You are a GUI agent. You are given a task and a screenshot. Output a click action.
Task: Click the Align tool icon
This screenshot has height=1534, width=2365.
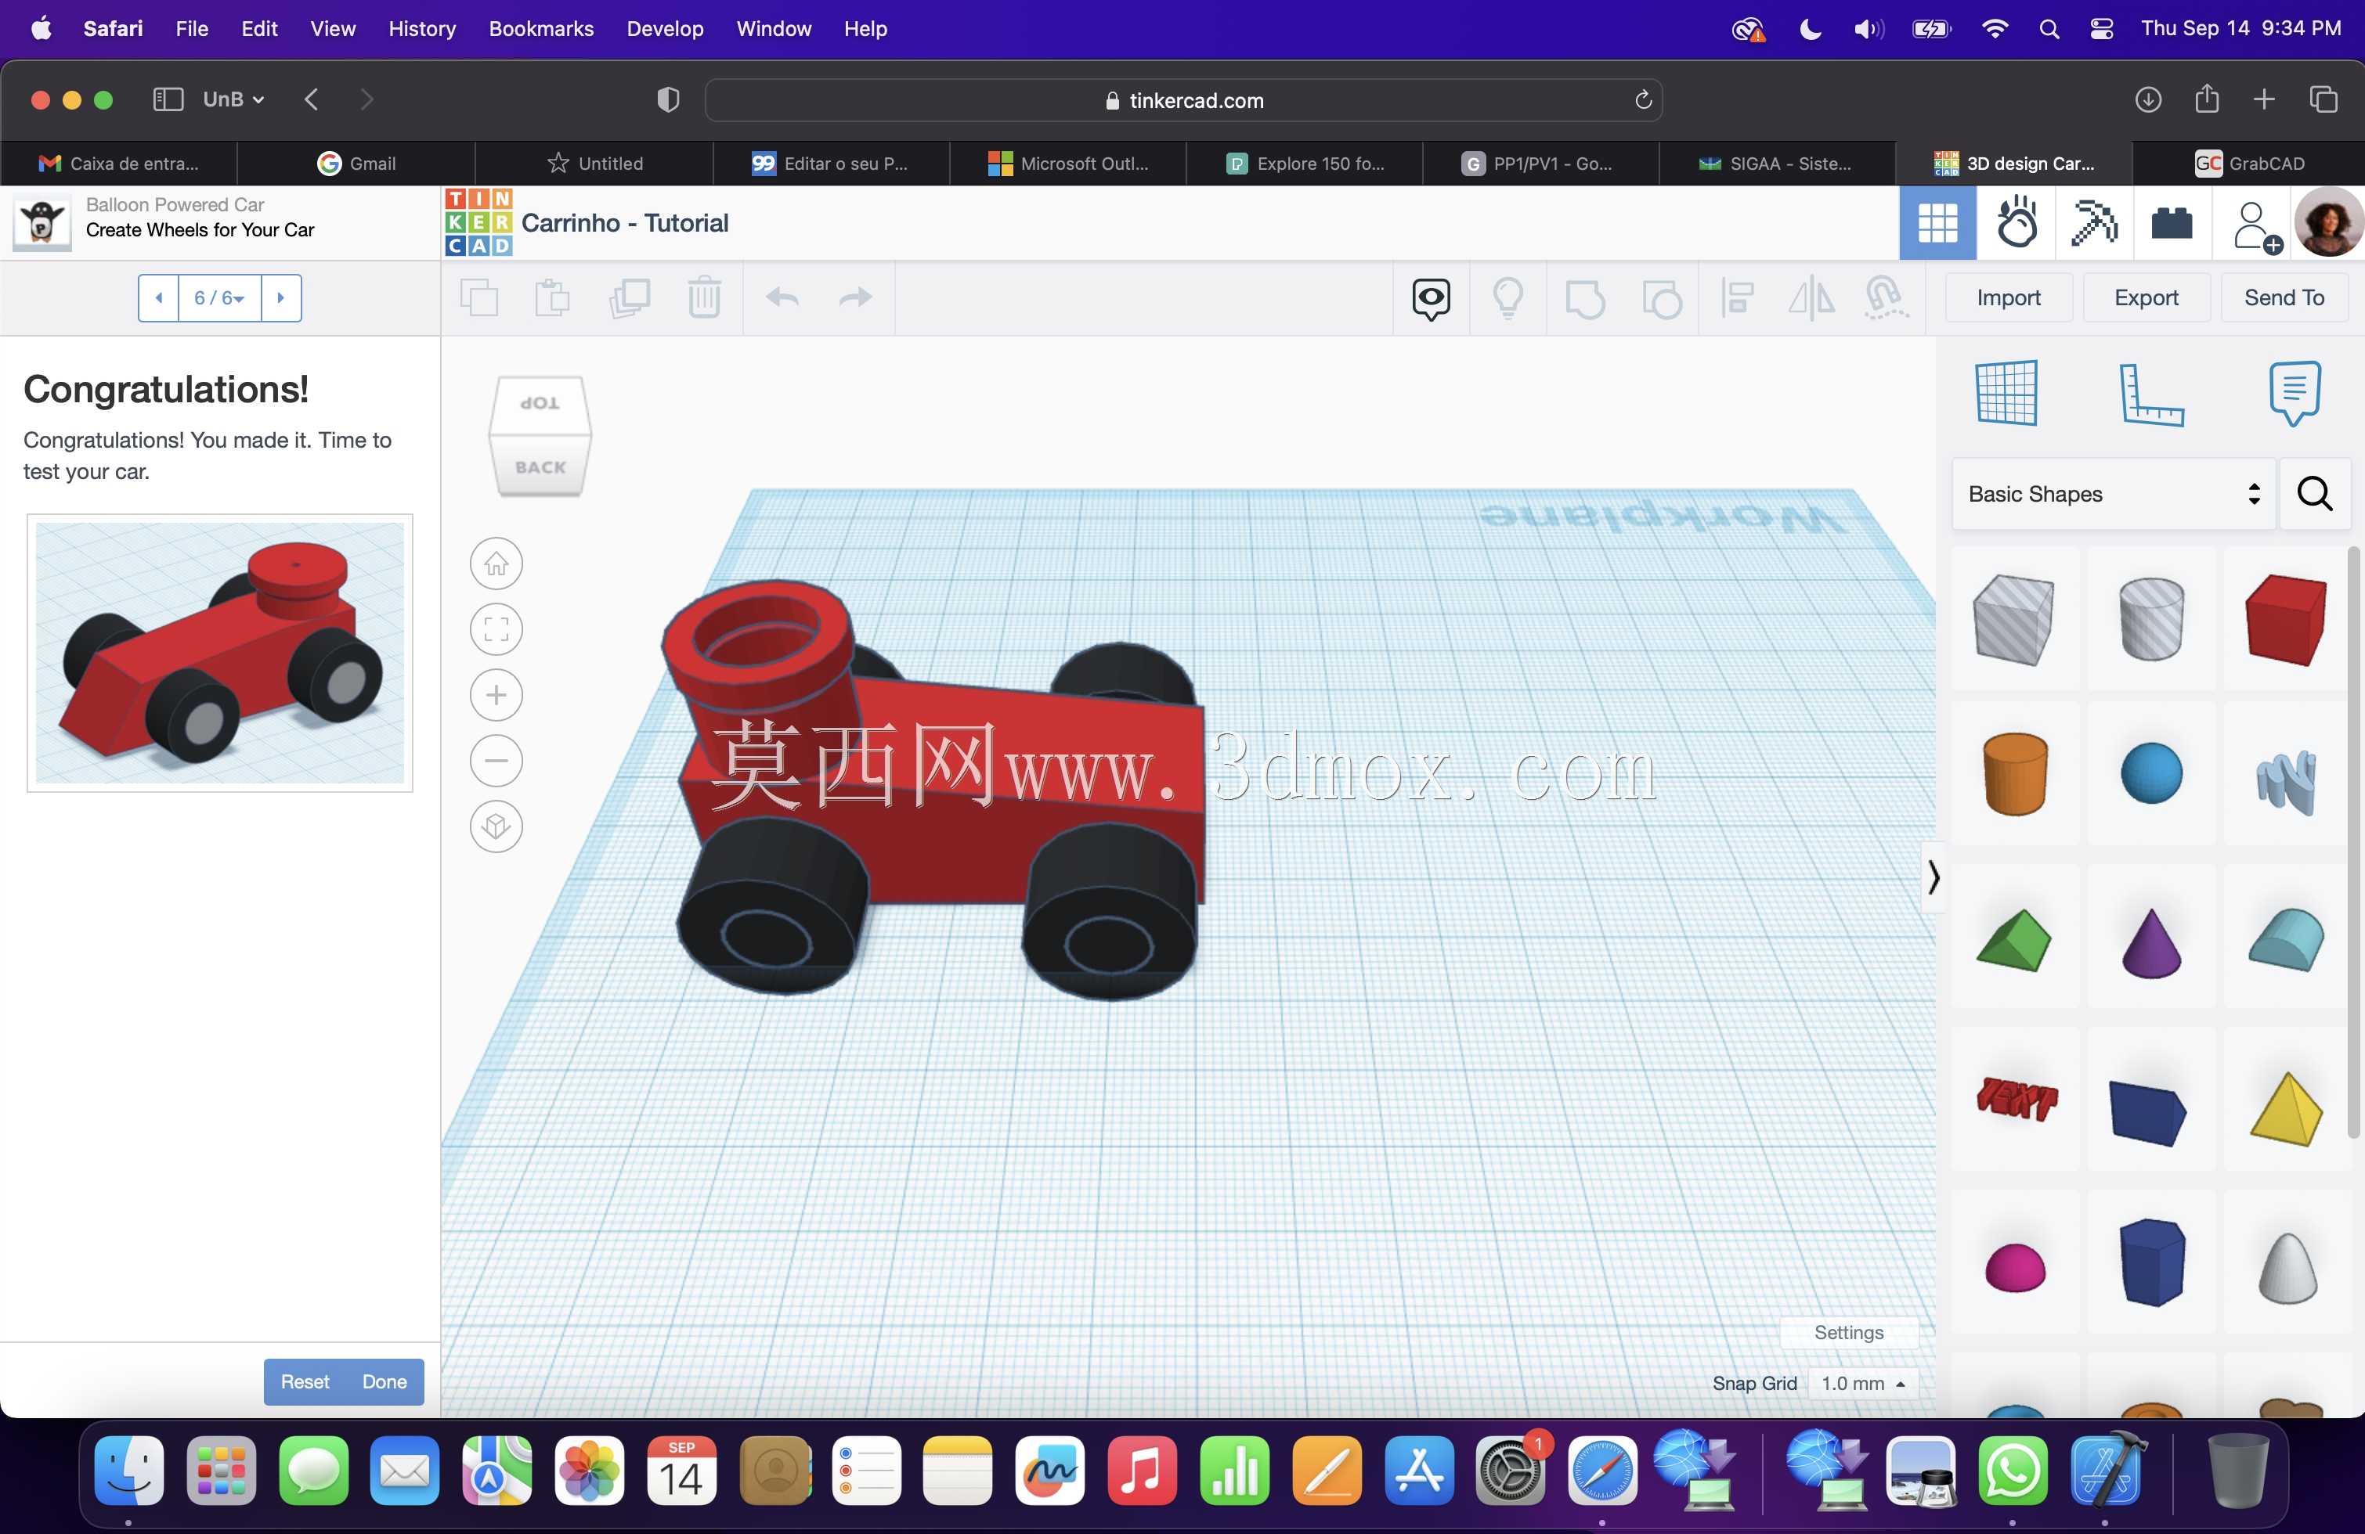1737,298
